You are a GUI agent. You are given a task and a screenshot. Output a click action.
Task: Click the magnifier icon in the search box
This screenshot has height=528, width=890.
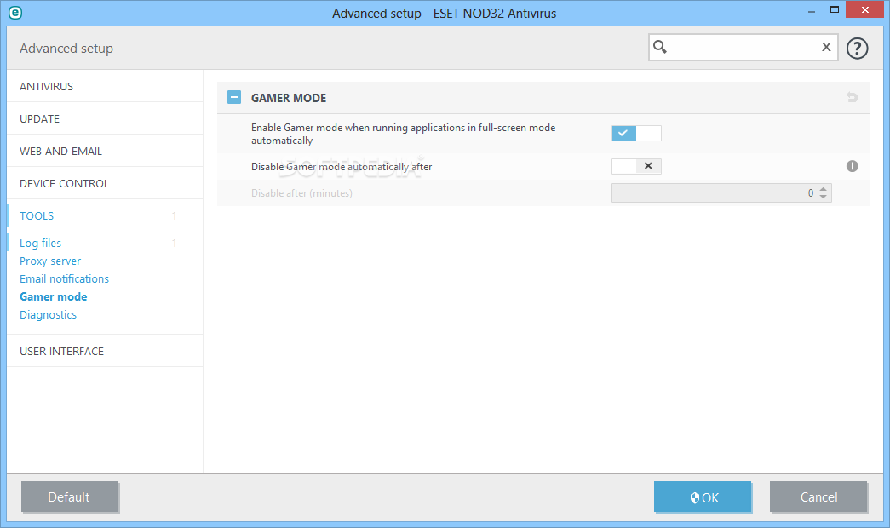(x=659, y=47)
